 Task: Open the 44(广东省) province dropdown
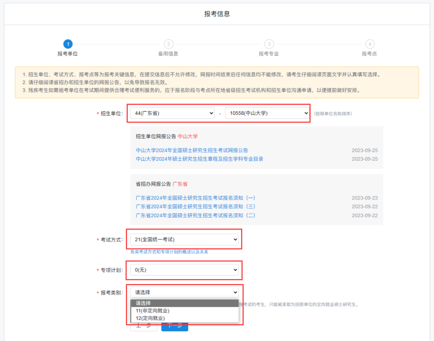click(172, 114)
